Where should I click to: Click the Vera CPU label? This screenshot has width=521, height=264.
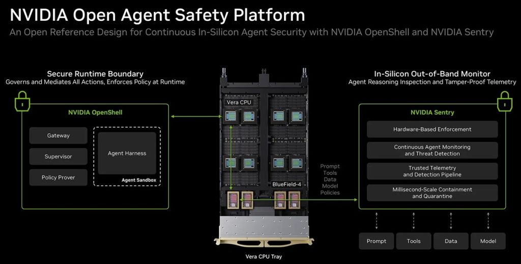239,102
